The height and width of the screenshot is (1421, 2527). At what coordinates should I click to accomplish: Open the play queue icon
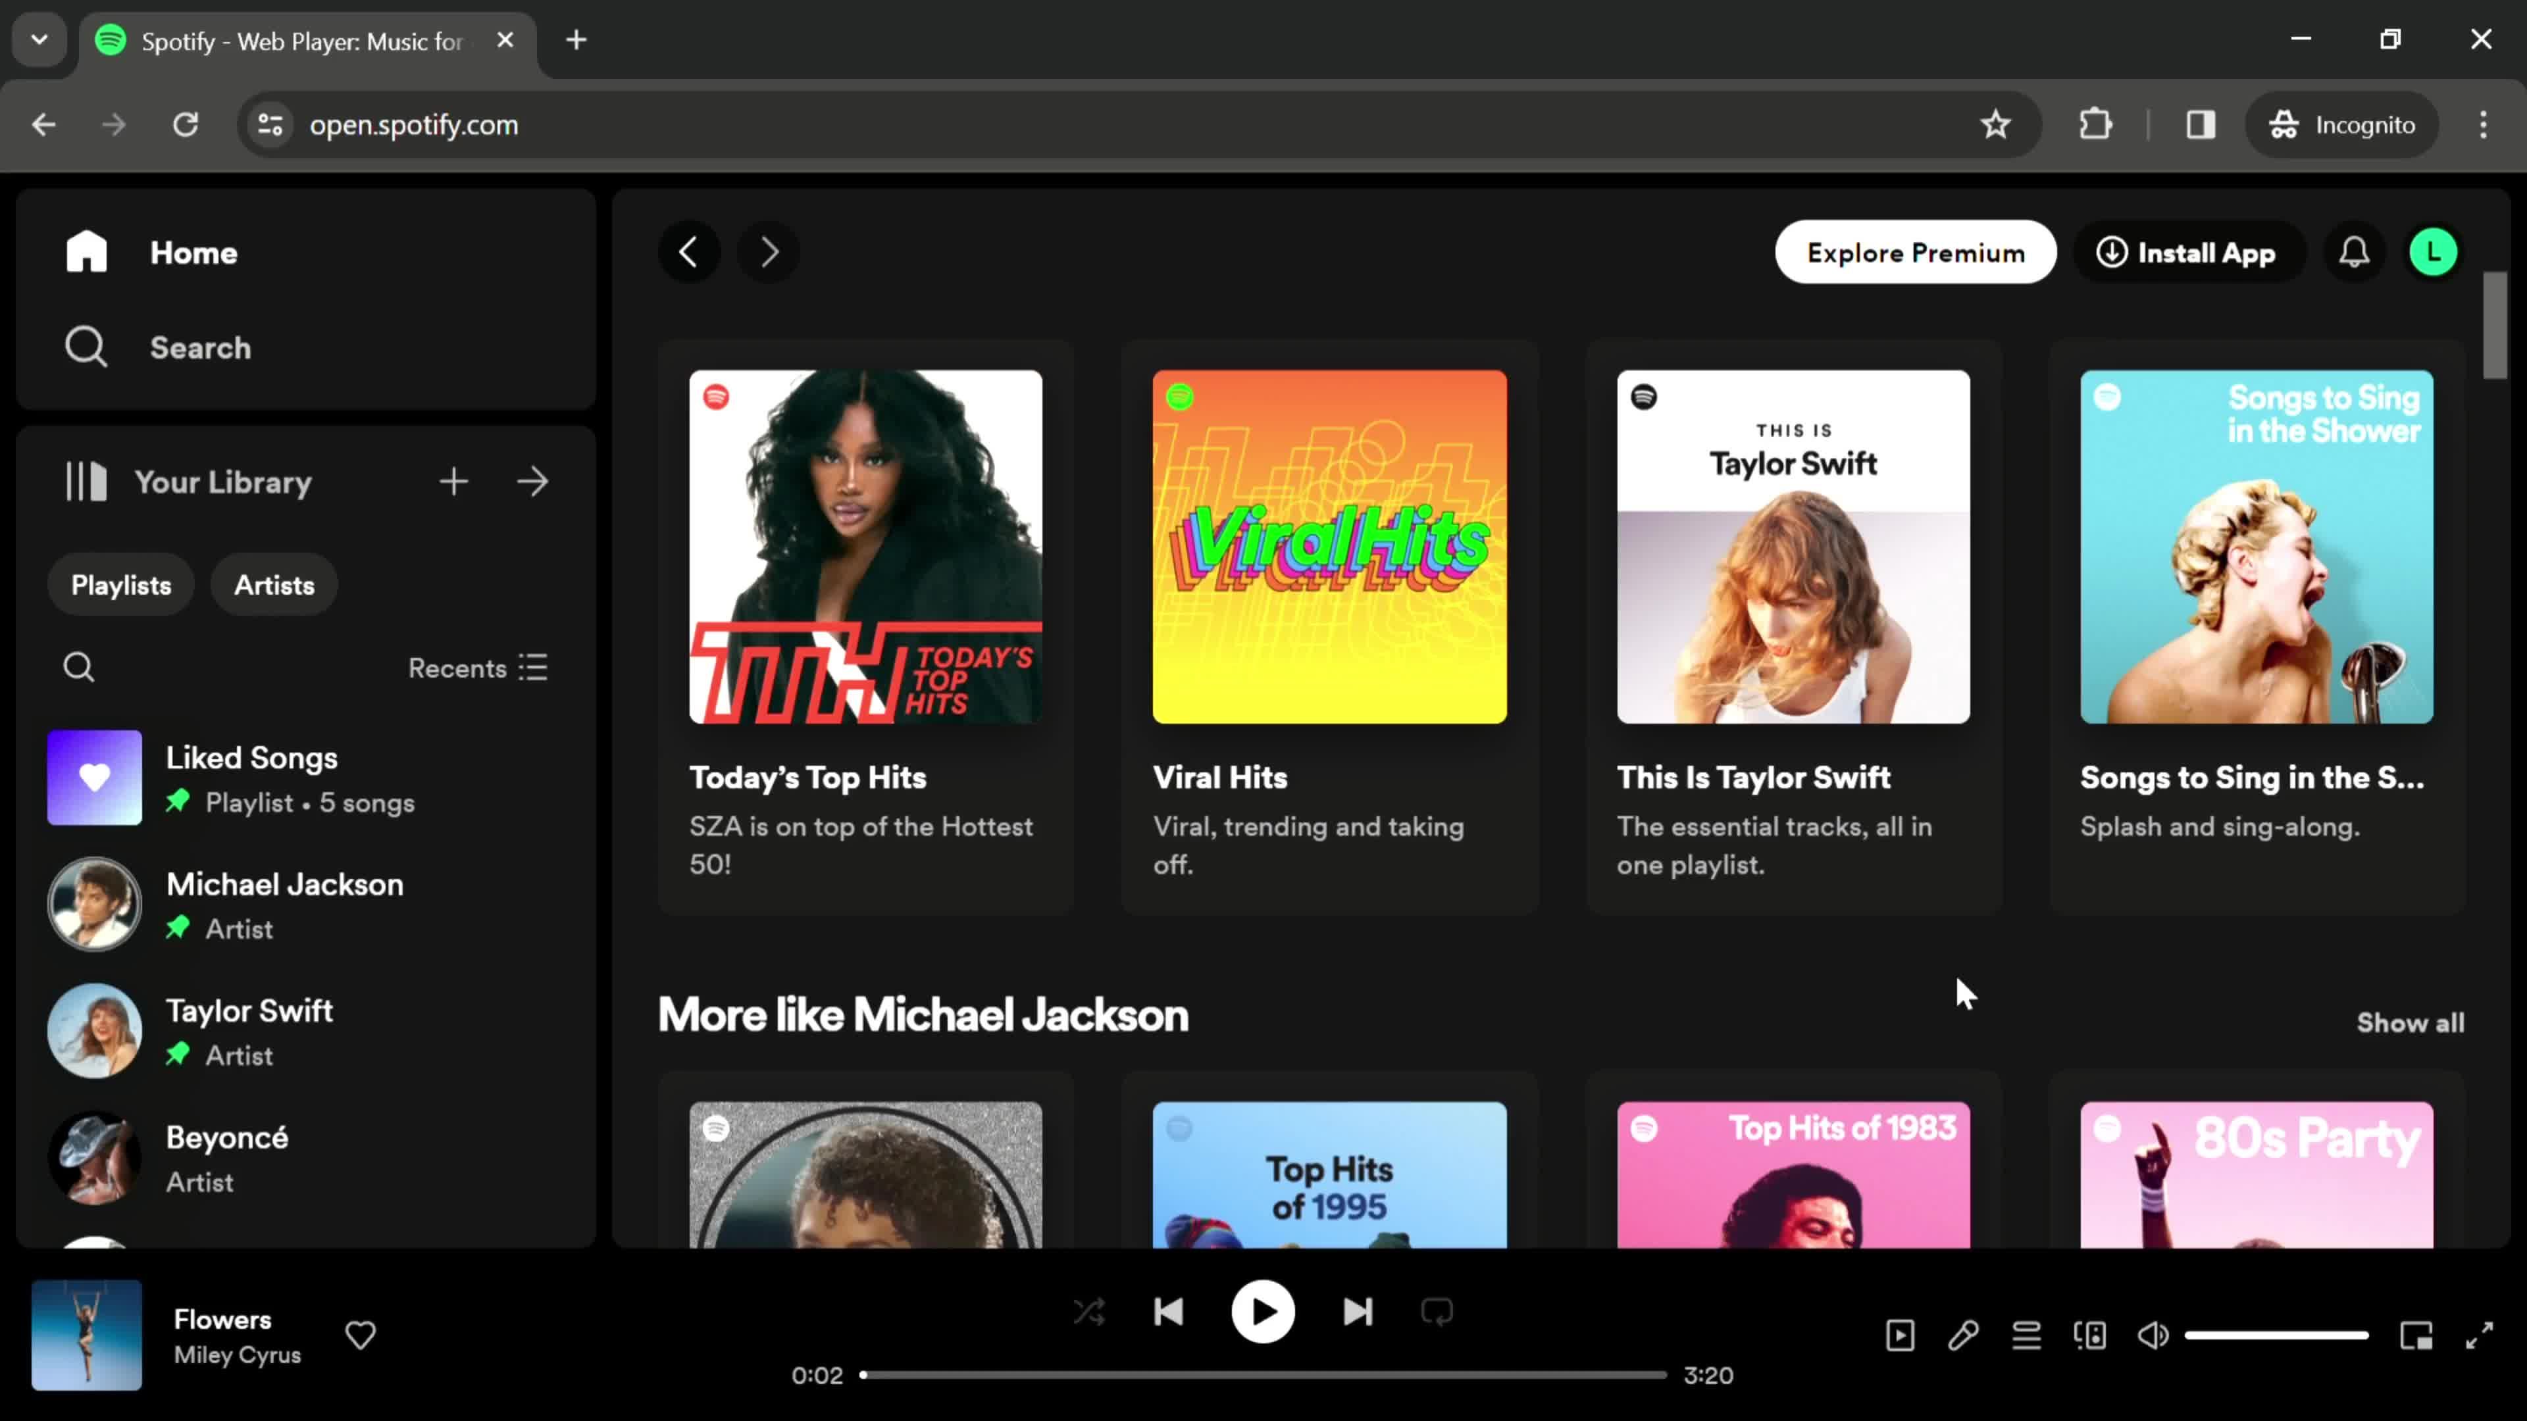click(x=2027, y=1335)
